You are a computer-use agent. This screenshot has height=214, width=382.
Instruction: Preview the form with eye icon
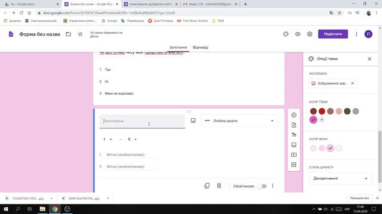point(298,34)
